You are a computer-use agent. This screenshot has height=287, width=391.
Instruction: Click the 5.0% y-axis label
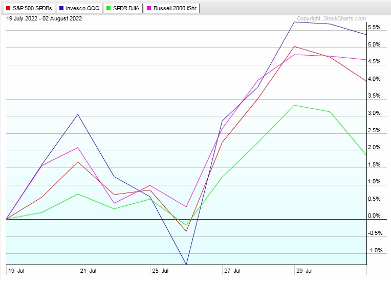(x=374, y=44)
